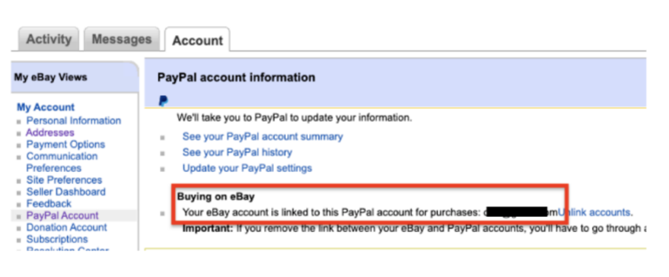Open My Account in sidebar
The width and height of the screenshot is (669, 277).
click(x=46, y=107)
